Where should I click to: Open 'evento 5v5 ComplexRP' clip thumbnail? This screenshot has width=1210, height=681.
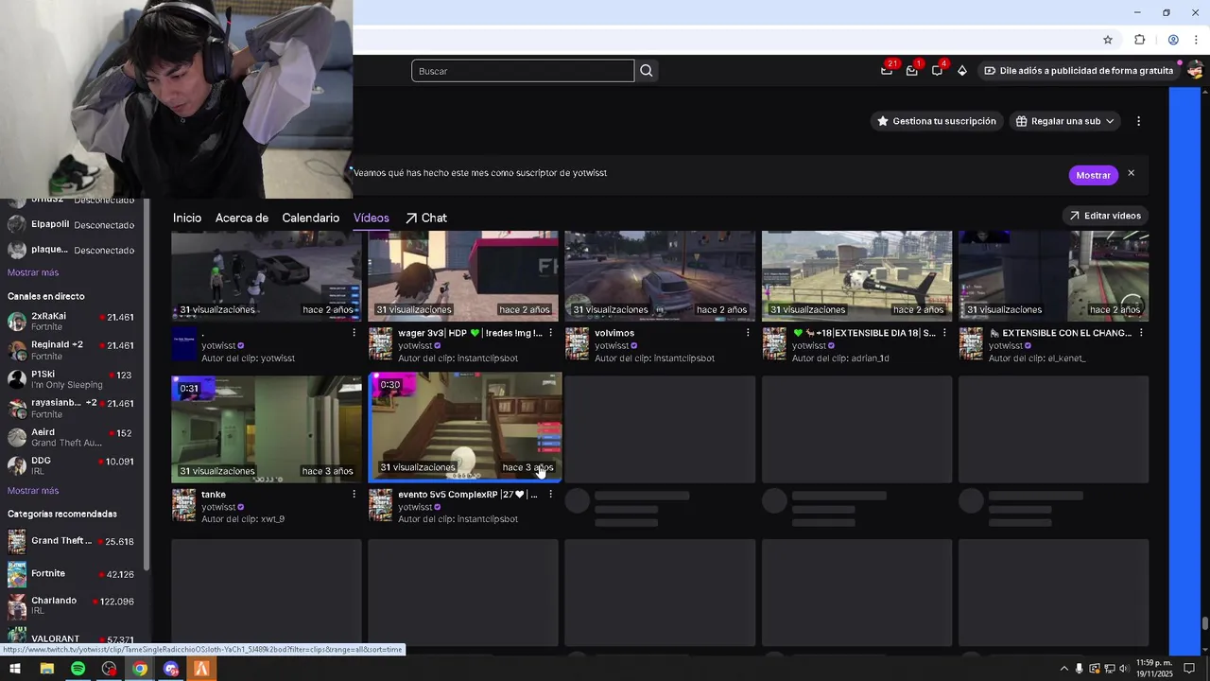point(465,427)
